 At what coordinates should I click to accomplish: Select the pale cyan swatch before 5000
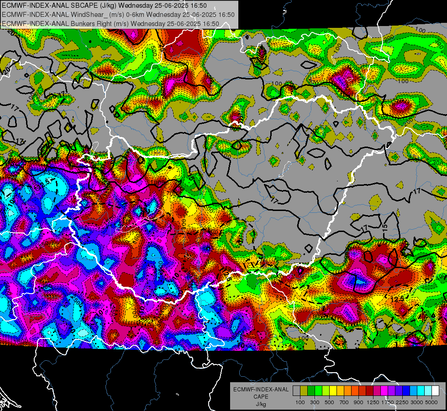428,391
